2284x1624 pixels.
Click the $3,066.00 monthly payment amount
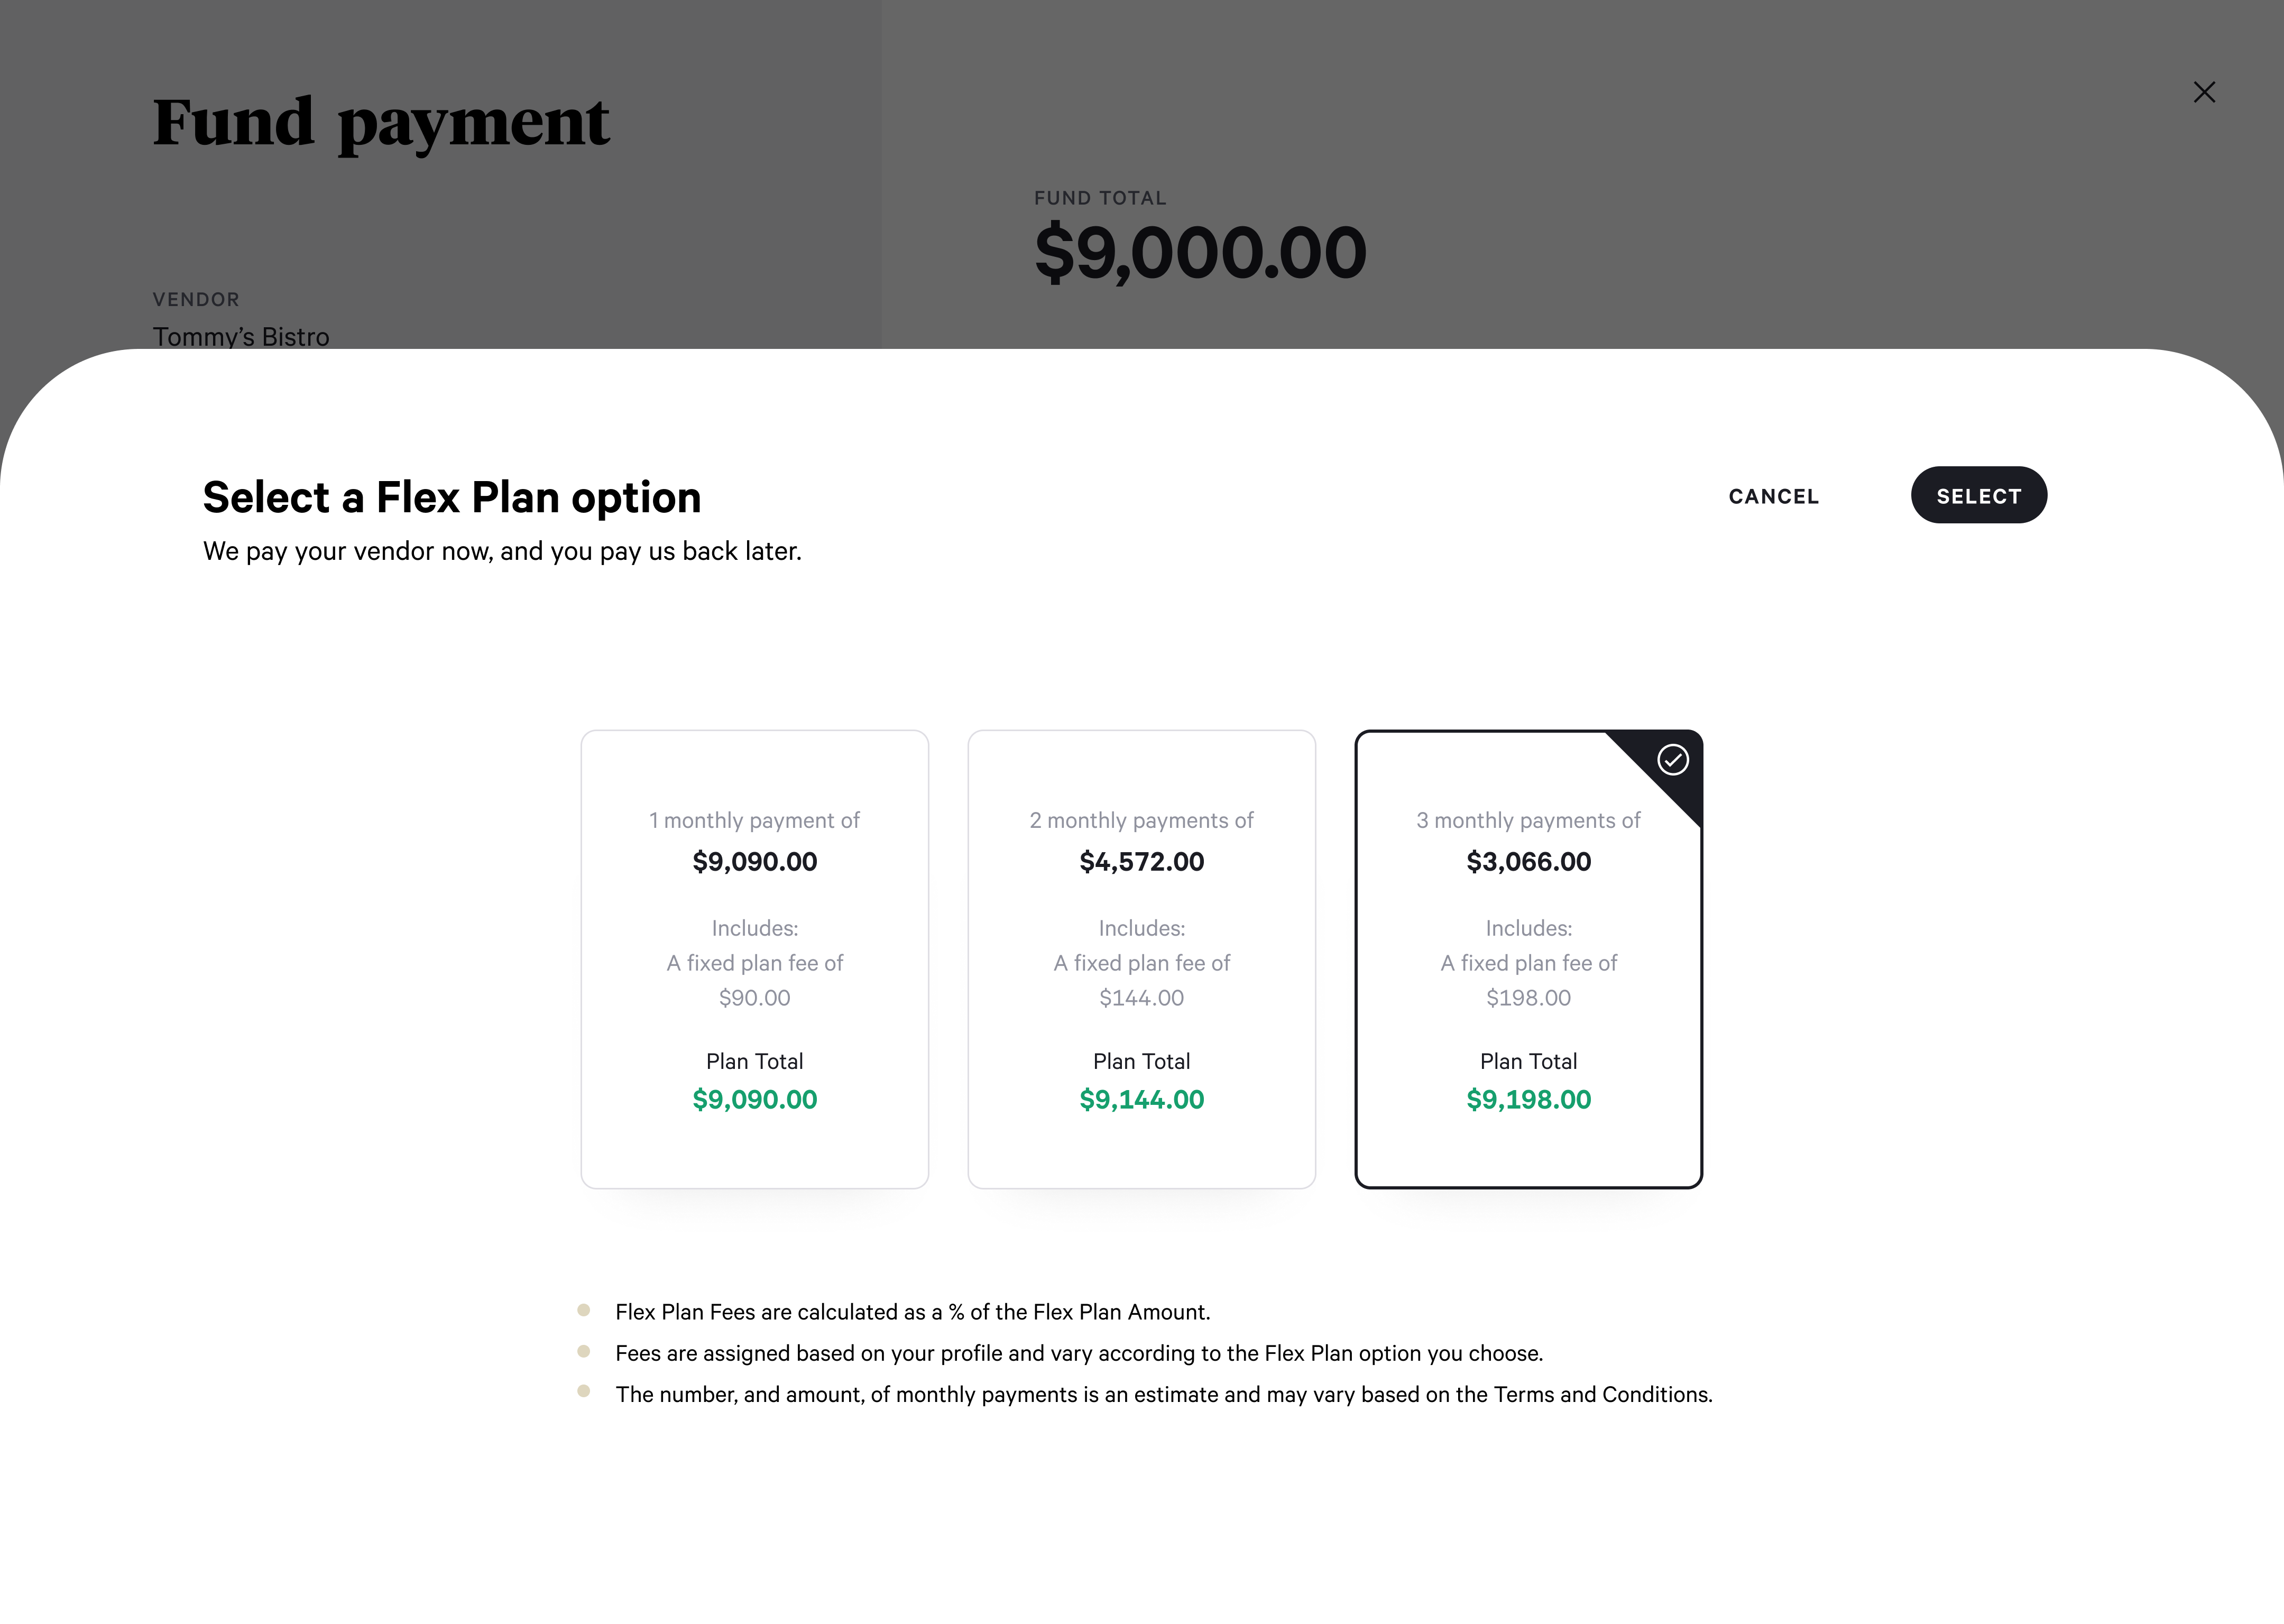click(x=1528, y=861)
